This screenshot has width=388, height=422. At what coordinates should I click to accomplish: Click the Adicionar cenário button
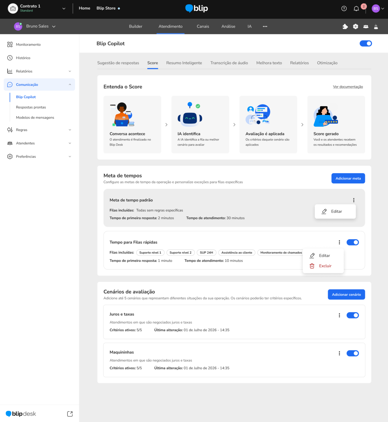click(346, 295)
